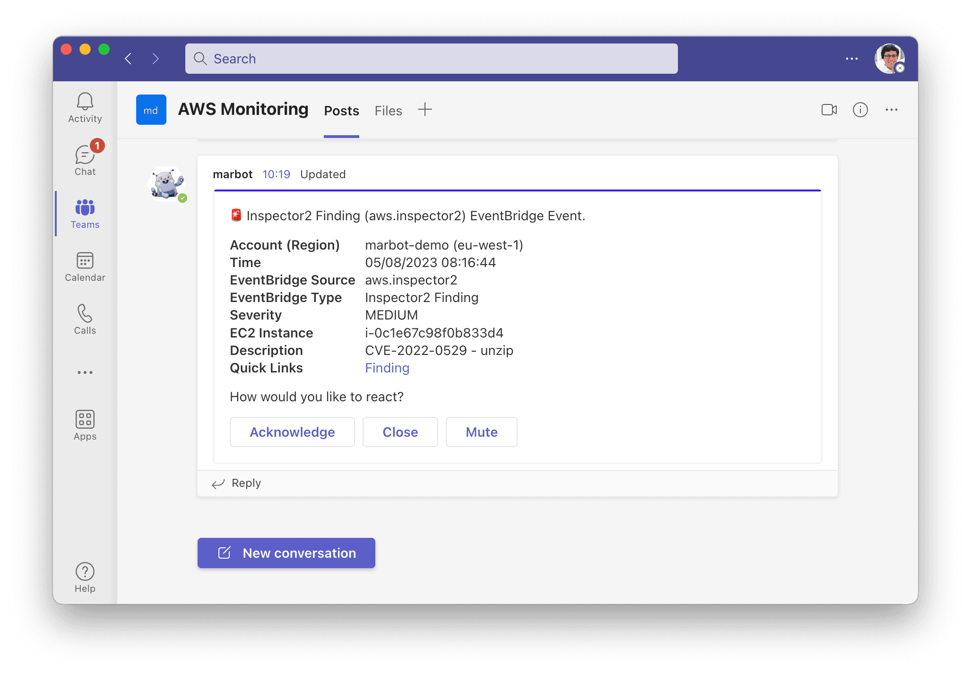Viewport: 971px width, 674px height.
Task: Click the 05/08/2023 08:16:44 time value
Action: point(430,262)
